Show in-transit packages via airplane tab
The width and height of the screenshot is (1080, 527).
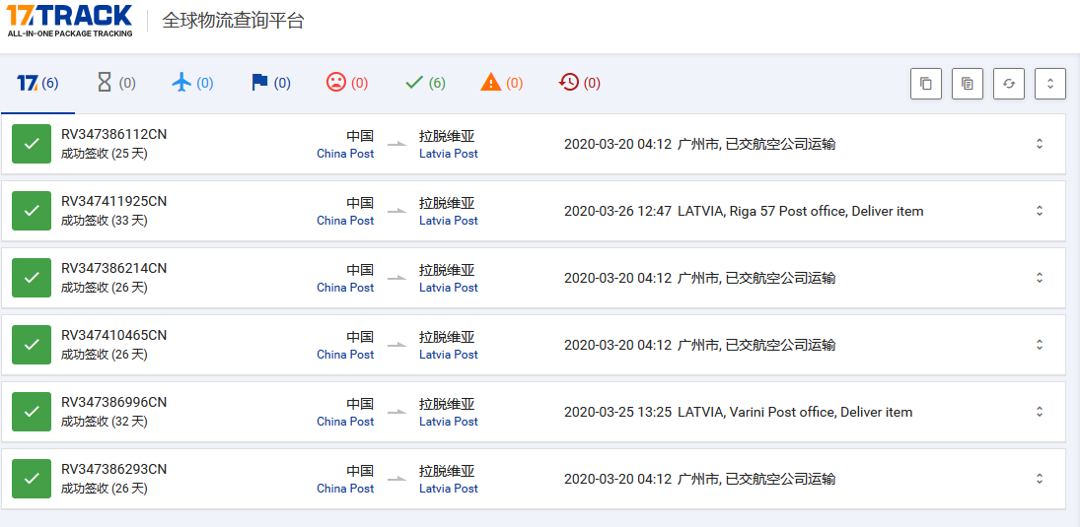pyautogui.click(x=192, y=83)
